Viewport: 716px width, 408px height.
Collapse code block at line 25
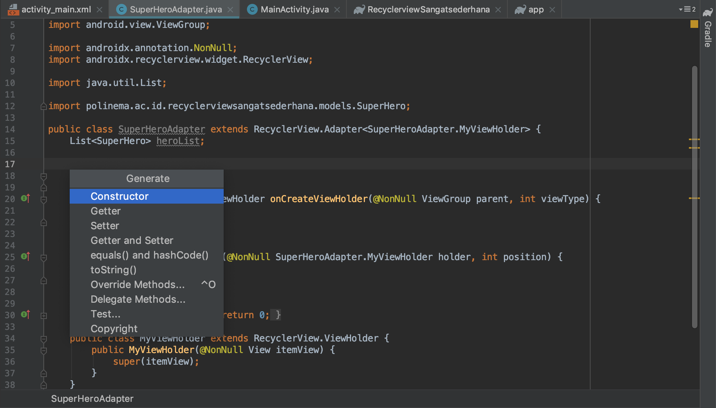[44, 257]
